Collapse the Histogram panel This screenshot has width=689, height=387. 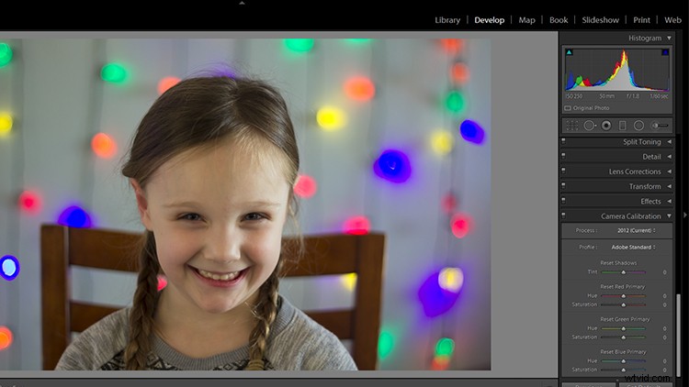tap(669, 39)
